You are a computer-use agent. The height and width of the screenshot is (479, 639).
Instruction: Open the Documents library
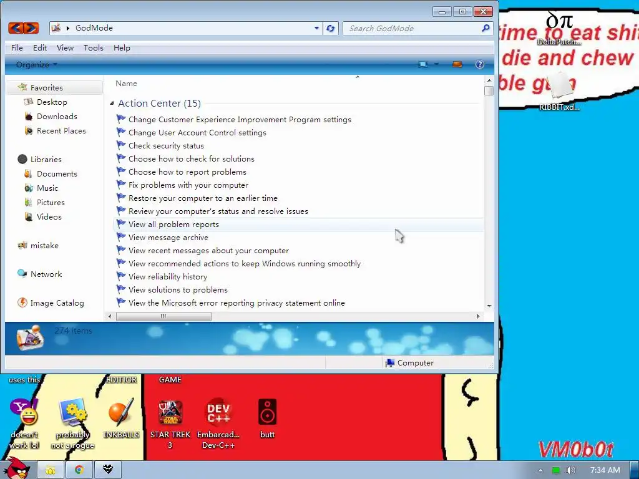pyautogui.click(x=57, y=173)
